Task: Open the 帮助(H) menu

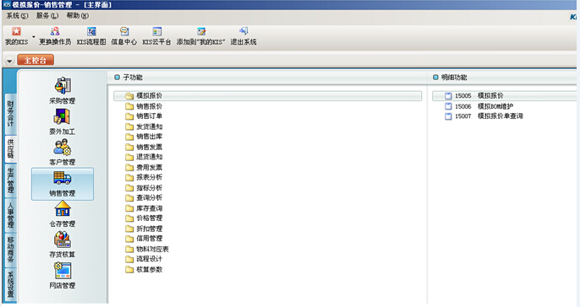Action: pos(77,15)
